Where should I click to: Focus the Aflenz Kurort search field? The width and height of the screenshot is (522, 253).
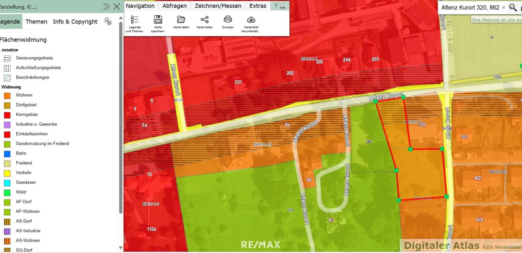(470, 7)
